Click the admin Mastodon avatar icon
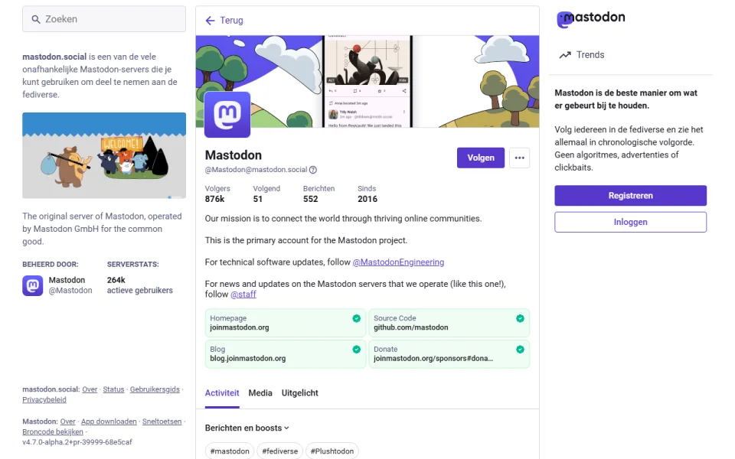 point(33,285)
